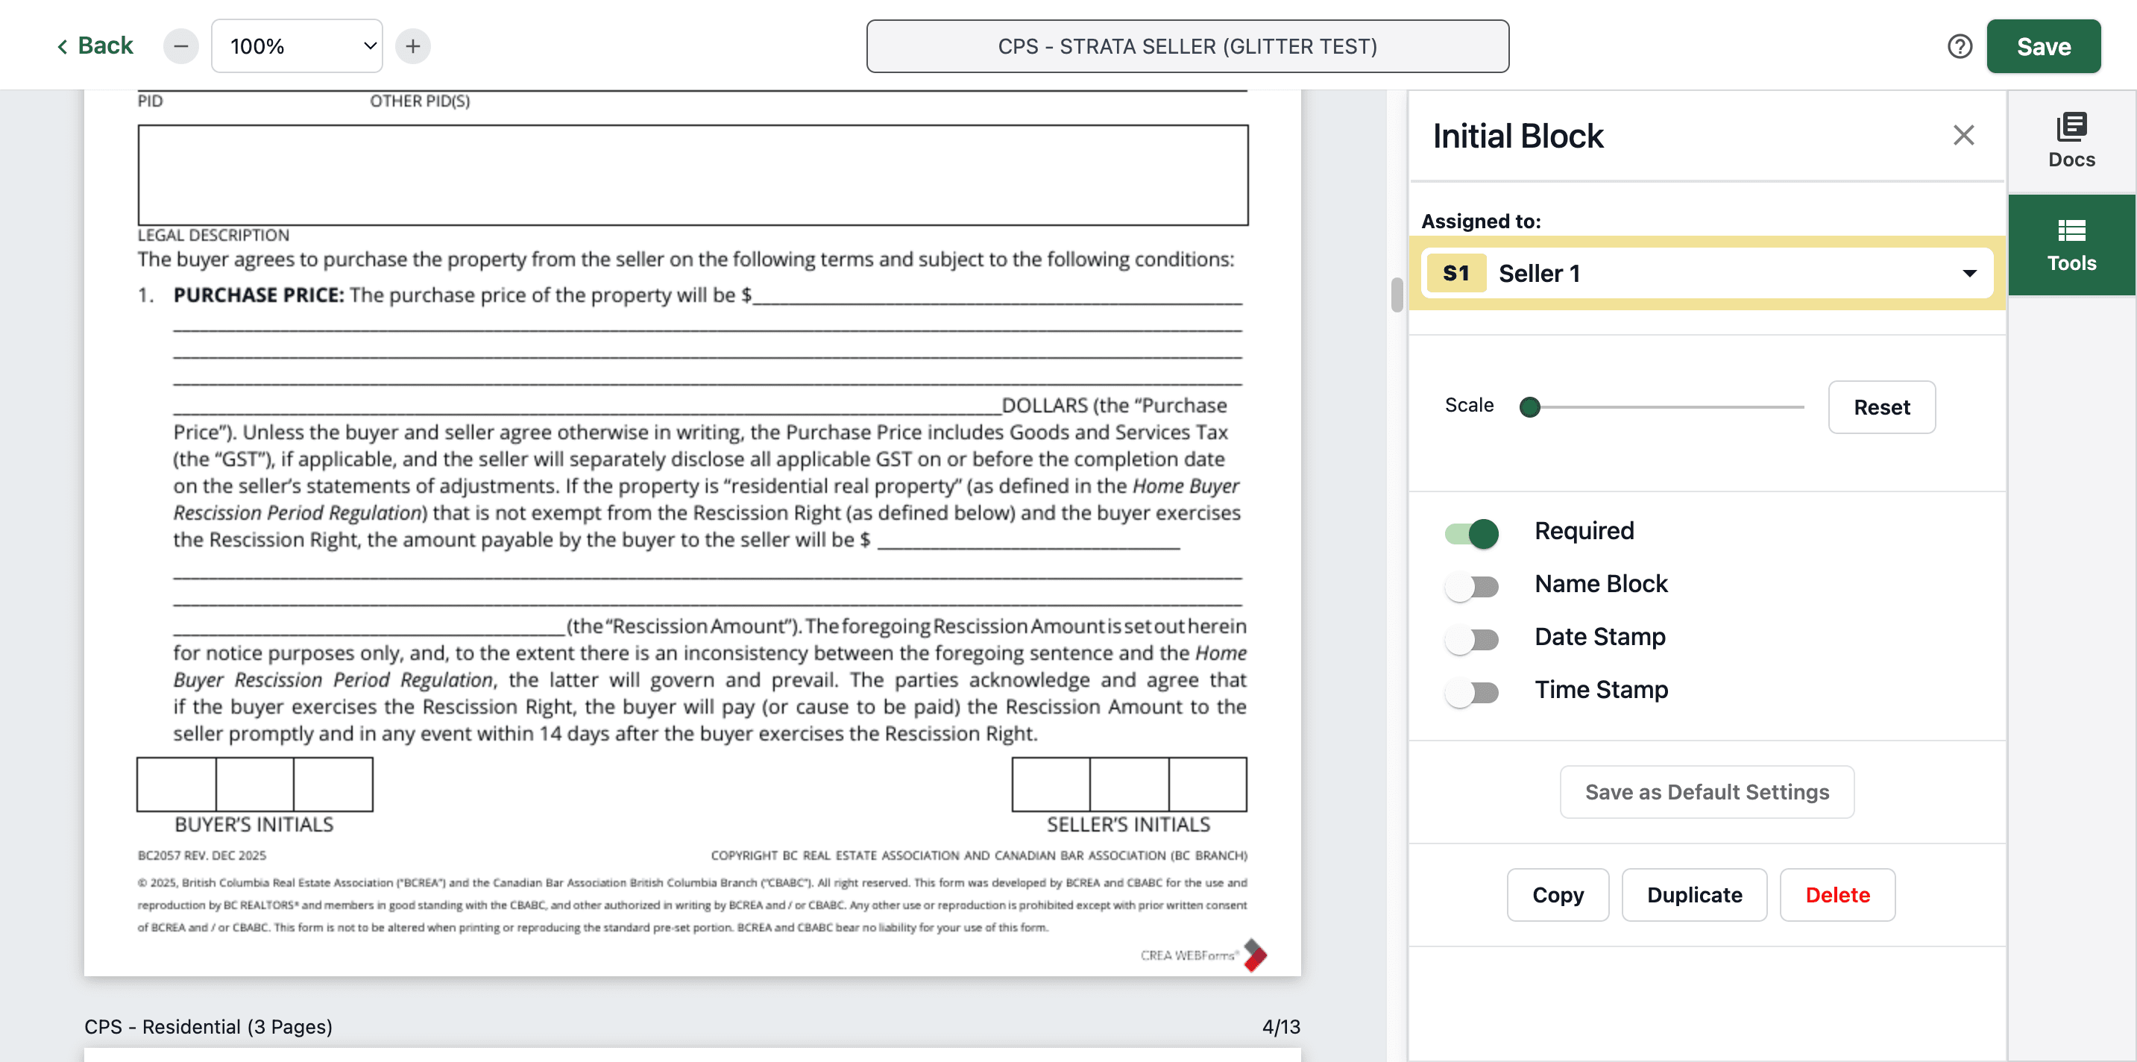The image size is (2137, 1062).
Task: Click the "CPS - Residential (3 Pages)" label
Action: click(208, 1027)
